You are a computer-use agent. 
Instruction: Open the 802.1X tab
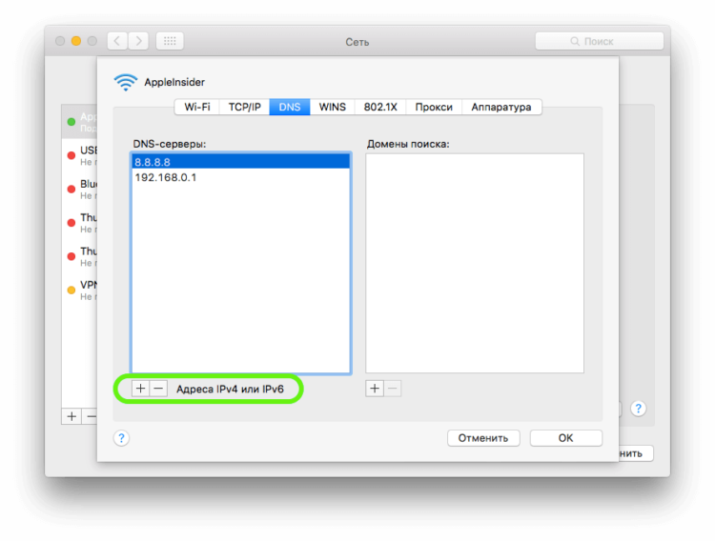(x=380, y=107)
